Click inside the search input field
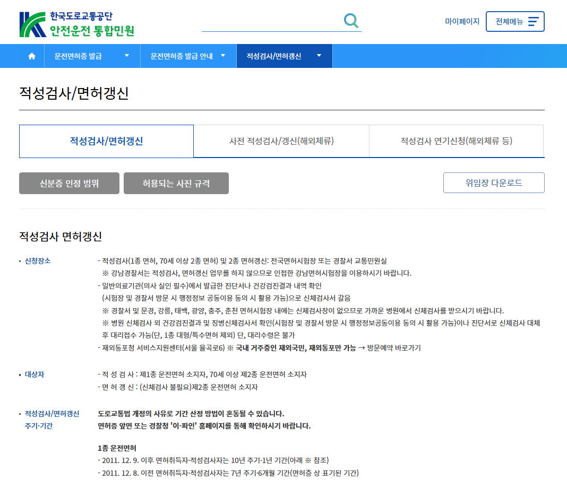Viewport: 567px width, 480px height. (271, 22)
